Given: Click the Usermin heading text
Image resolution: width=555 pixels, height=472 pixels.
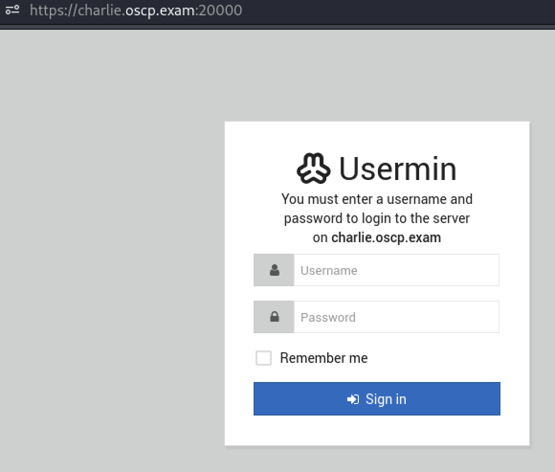Looking at the screenshot, I should pos(398,169).
